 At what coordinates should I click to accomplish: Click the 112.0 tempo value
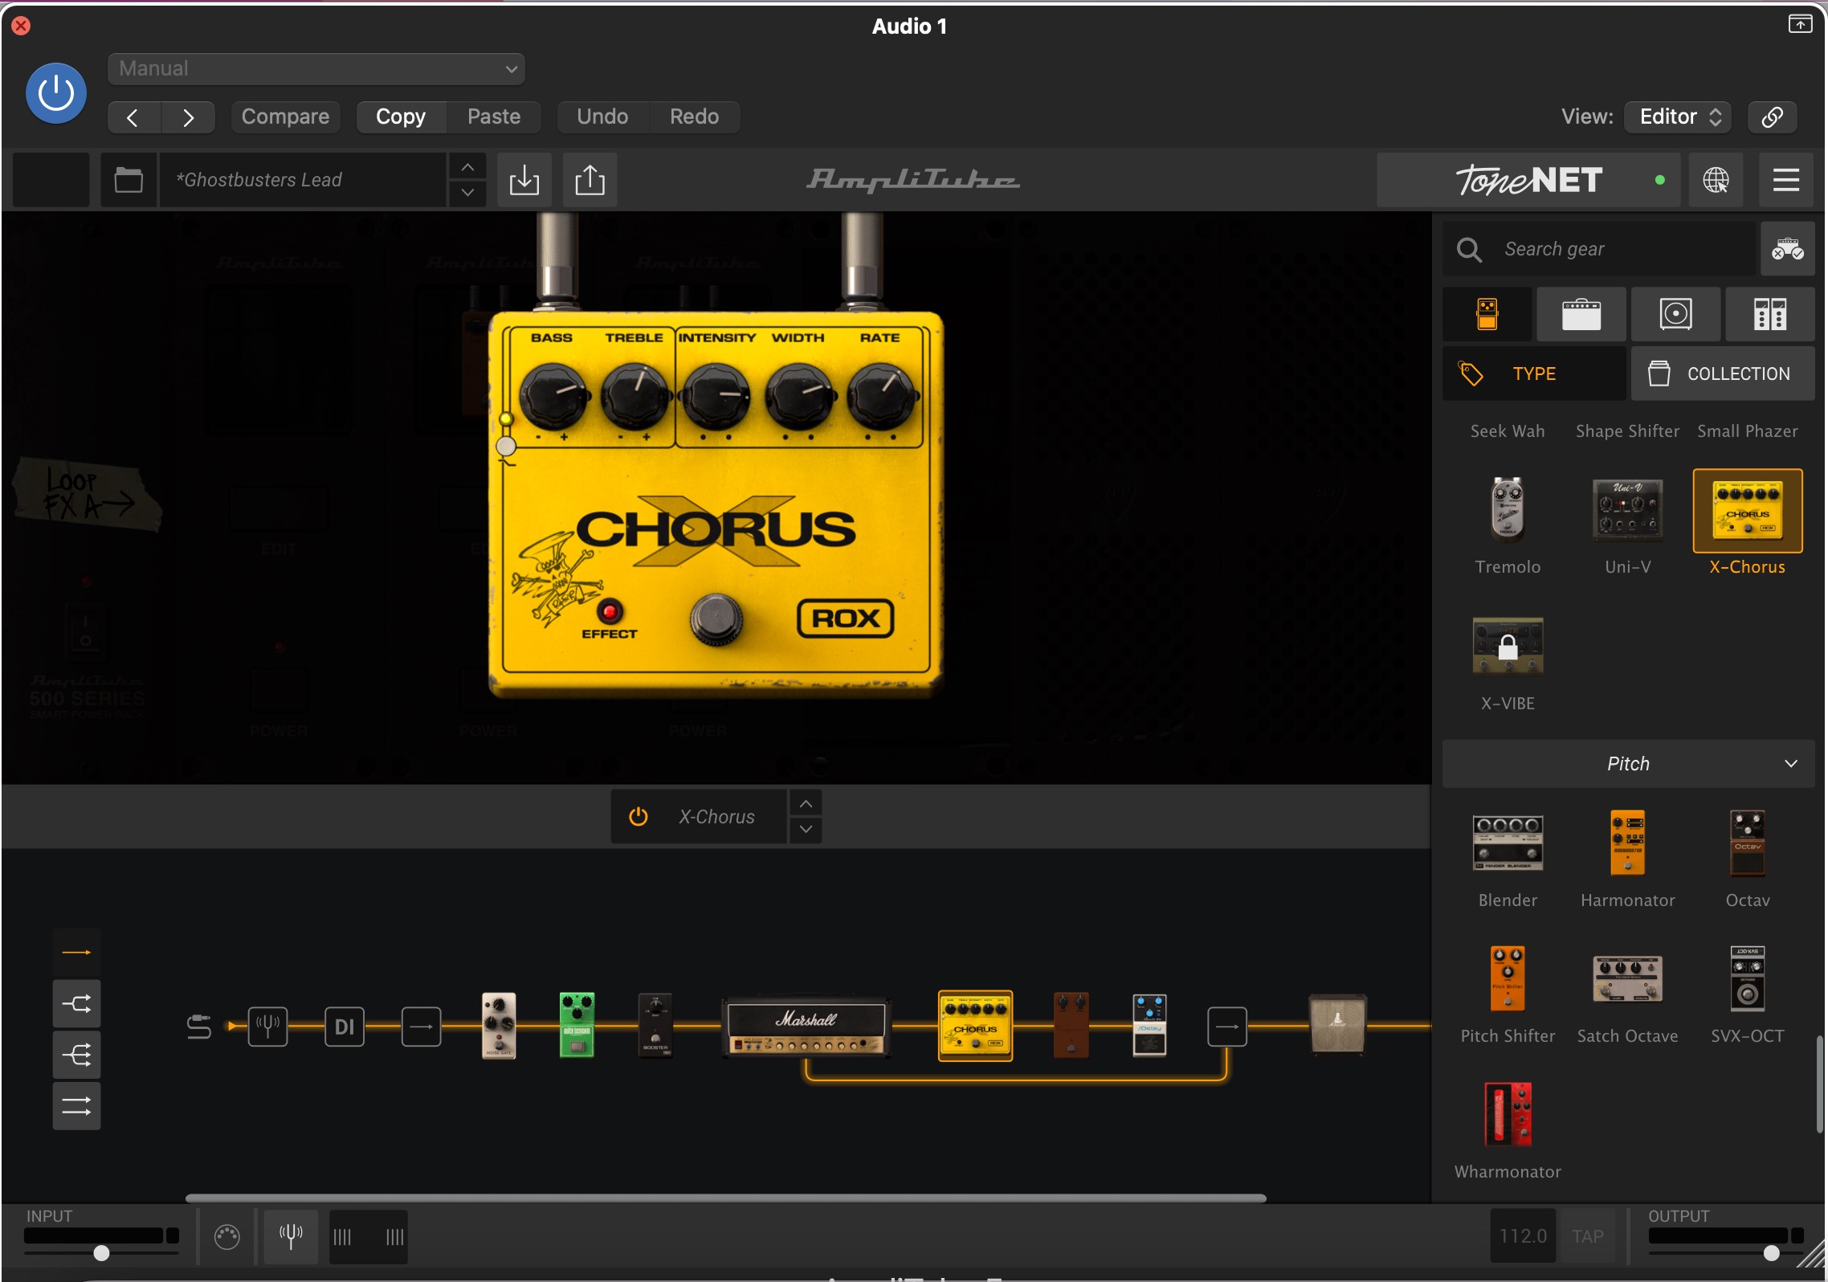(1524, 1237)
